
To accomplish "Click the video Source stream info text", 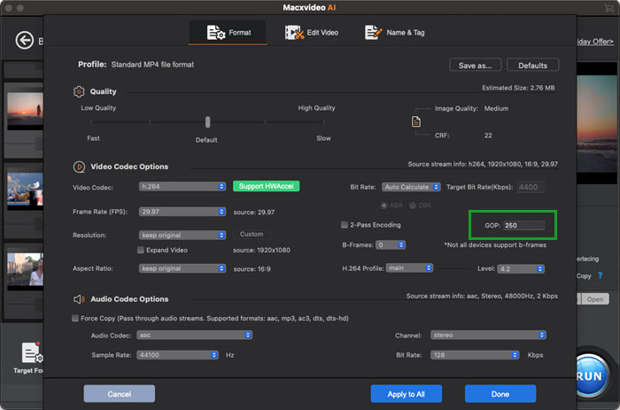I will tap(483, 164).
